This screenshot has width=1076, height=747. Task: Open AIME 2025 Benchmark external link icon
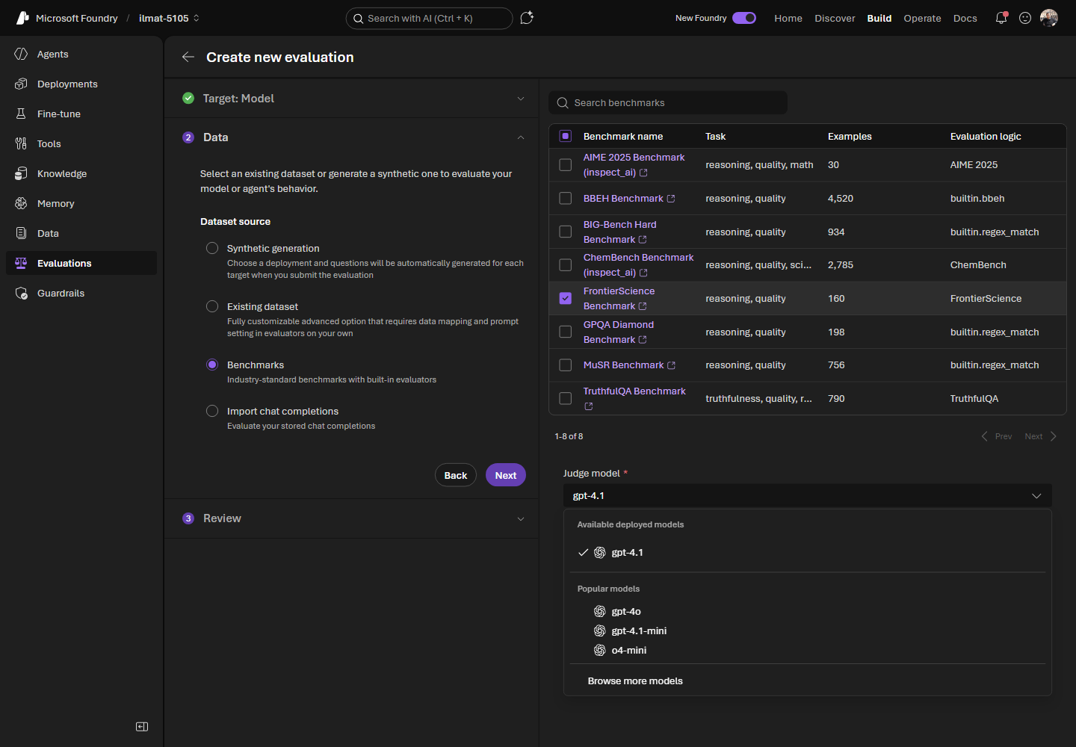pyautogui.click(x=643, y=173)
